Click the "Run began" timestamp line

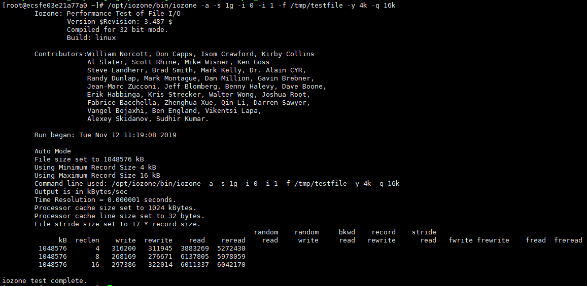105,135
